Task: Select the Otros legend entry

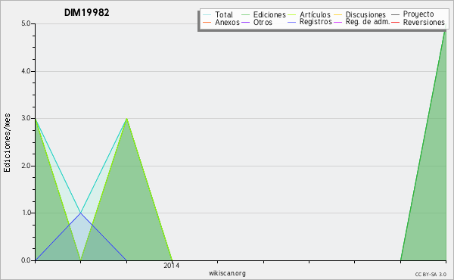Action: pyautogui.click(x=257, y=22)
